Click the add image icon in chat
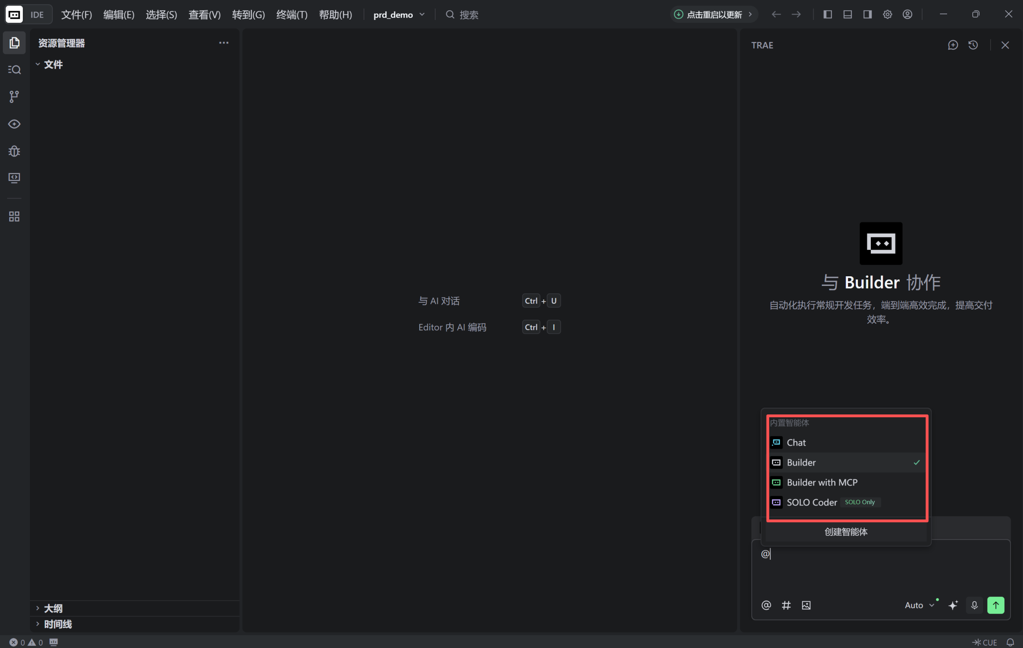 point(806,605)
